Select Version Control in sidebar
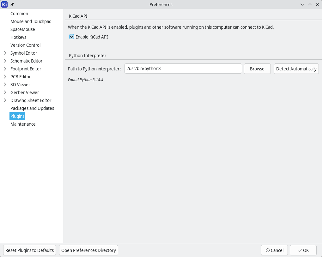The image size is (322, 257). [26, 45]
